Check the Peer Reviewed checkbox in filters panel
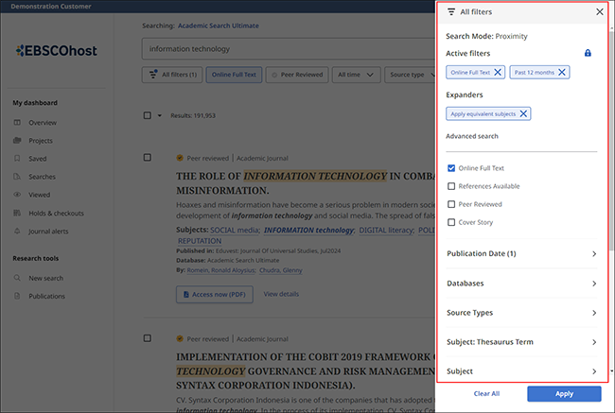The width and height of the screenshot is (615, 413). click(x=451, y=204)
